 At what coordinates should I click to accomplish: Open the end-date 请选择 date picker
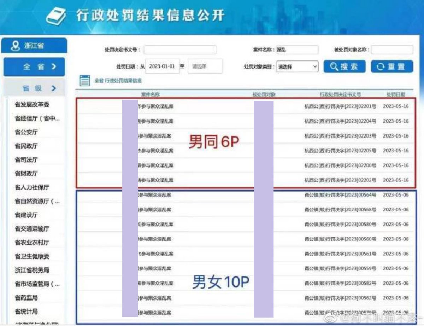(205, 66)
